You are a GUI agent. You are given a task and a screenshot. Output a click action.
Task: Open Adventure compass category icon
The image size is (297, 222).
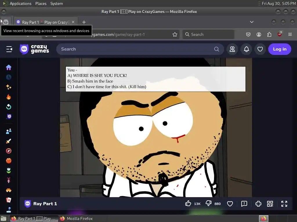click(8, 151)
